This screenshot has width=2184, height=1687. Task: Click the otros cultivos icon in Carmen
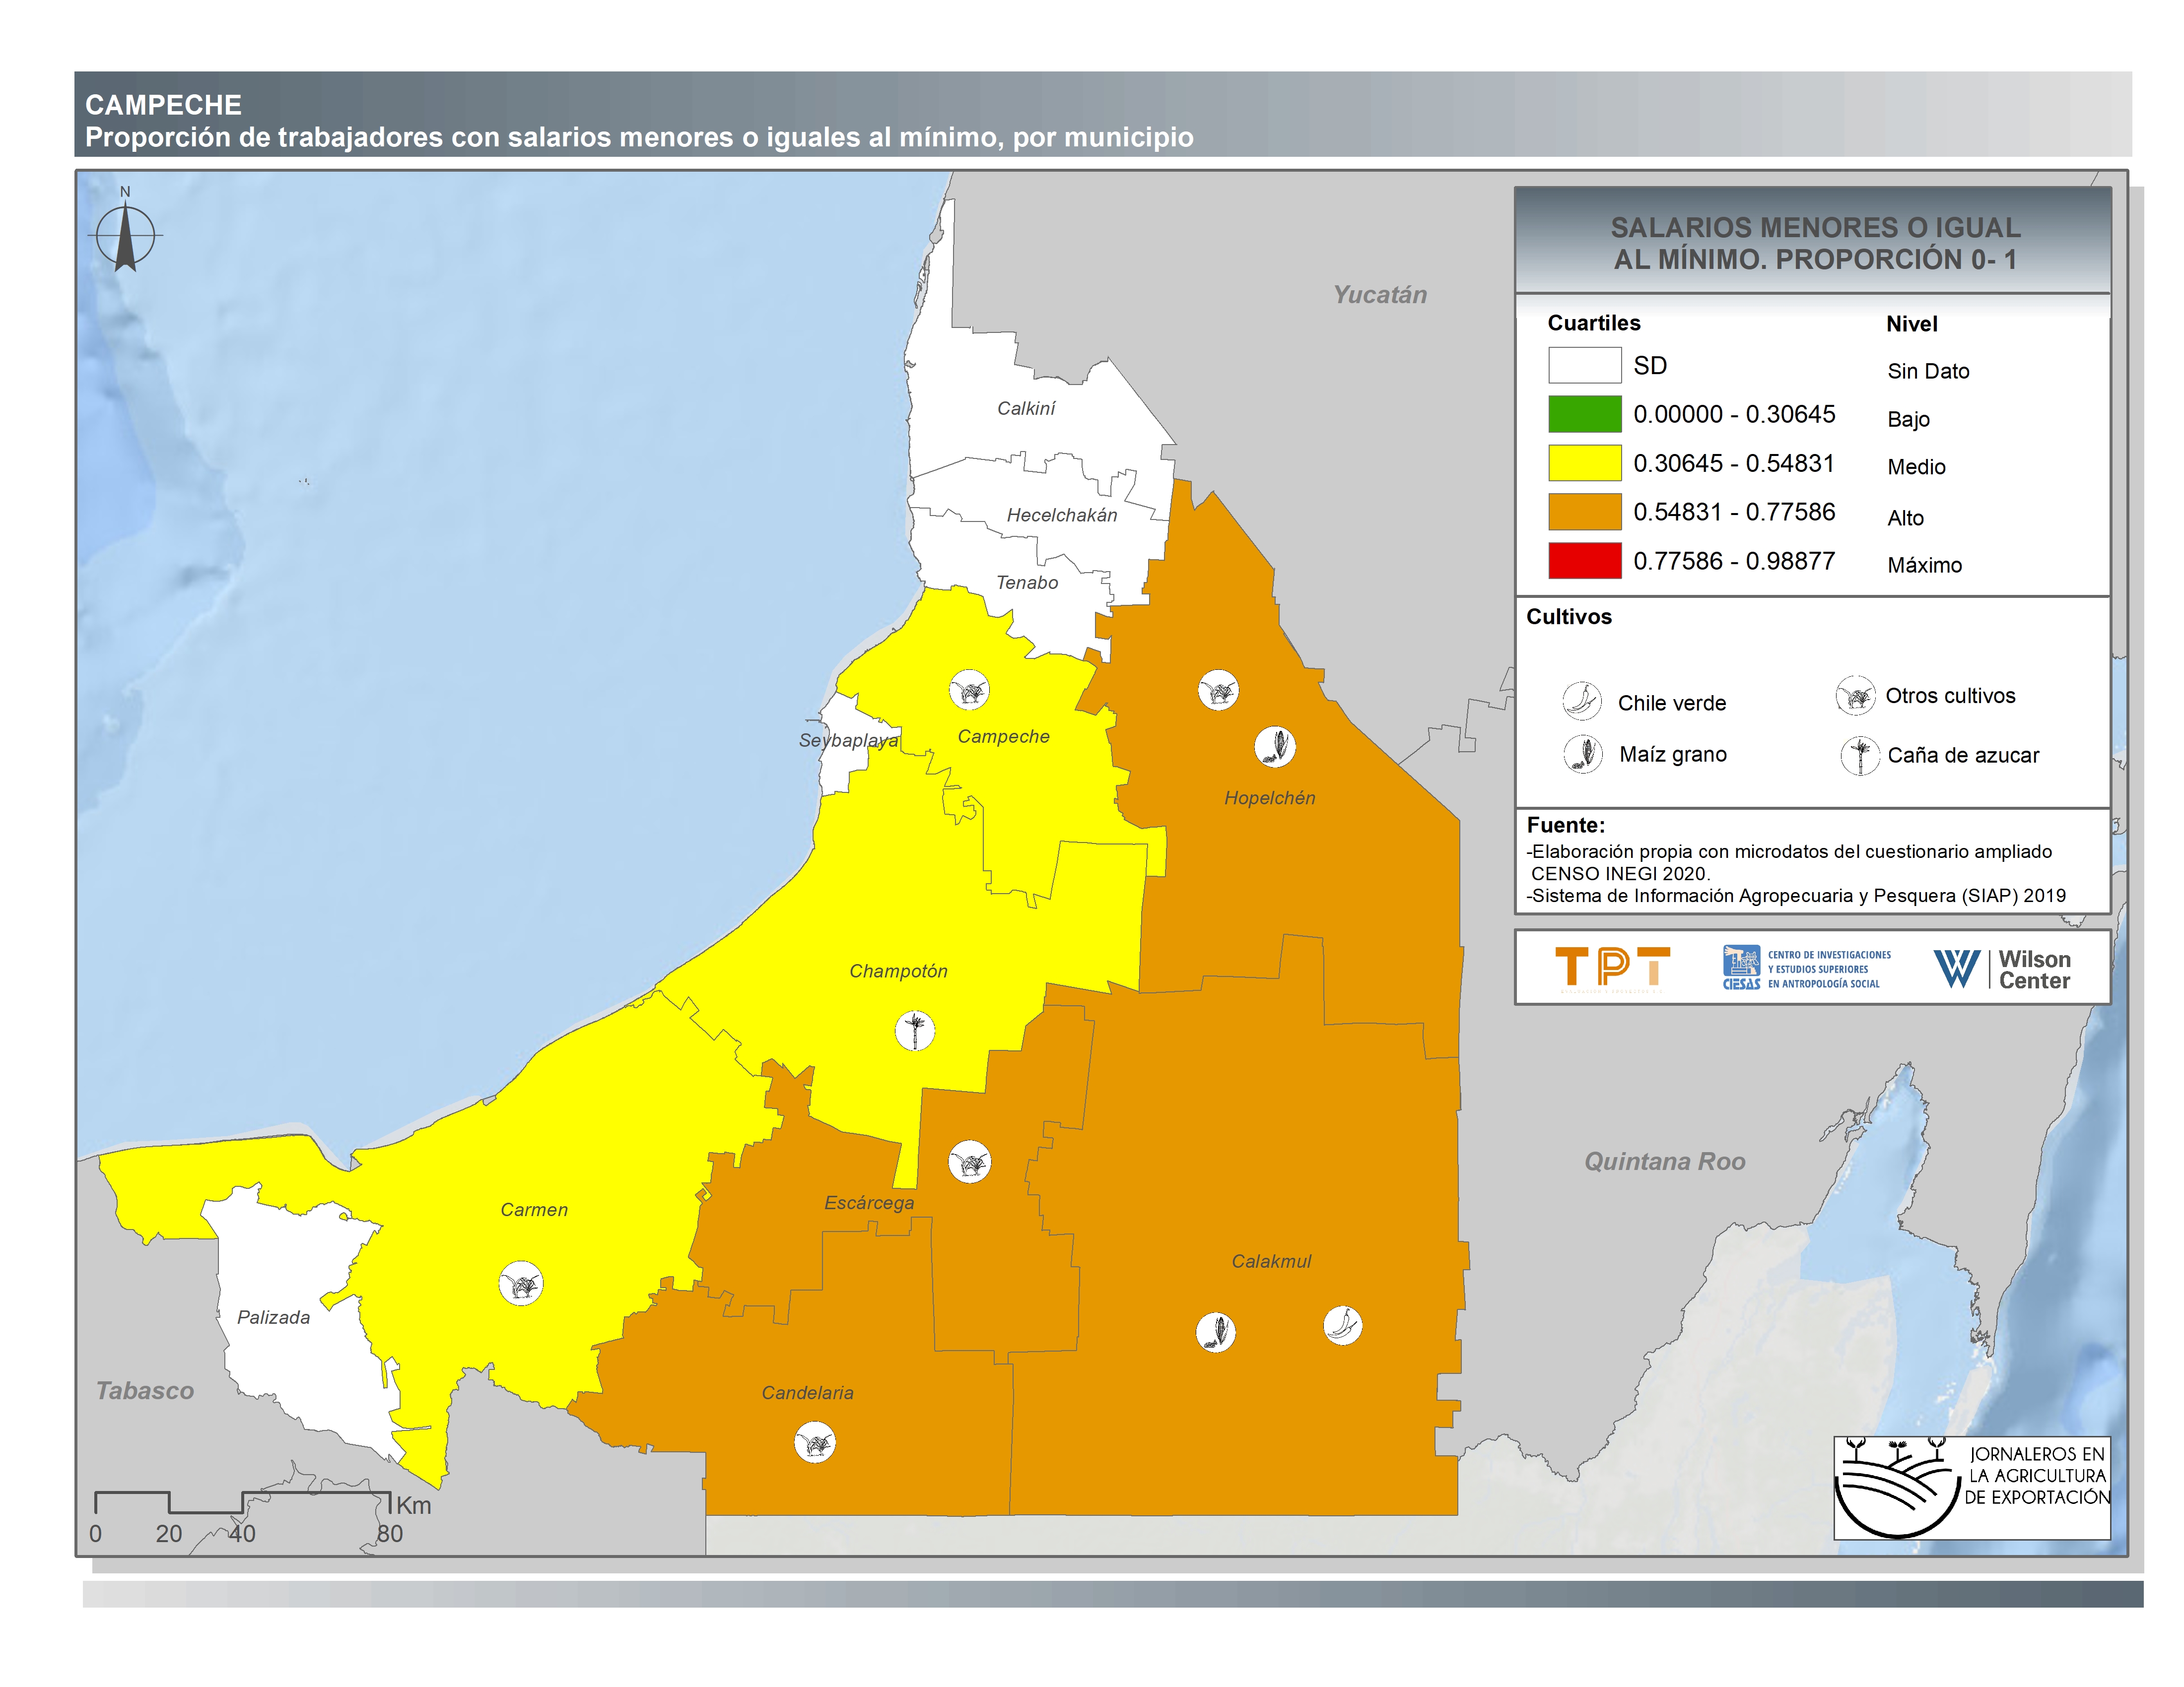(520, 1283)
